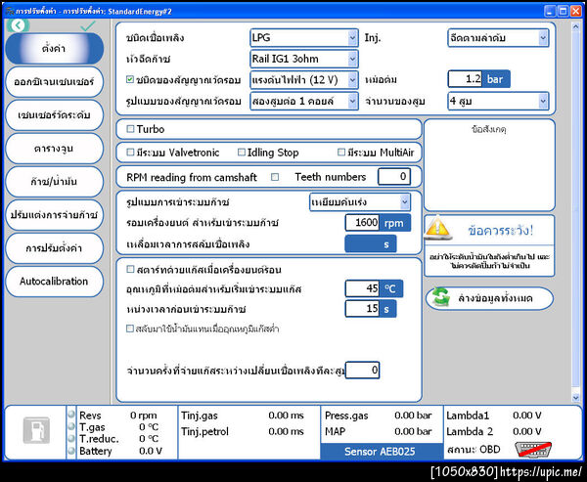587x482 pixels.
Task: Open the Inj. sequence dropdown
Action: point(498,38)
